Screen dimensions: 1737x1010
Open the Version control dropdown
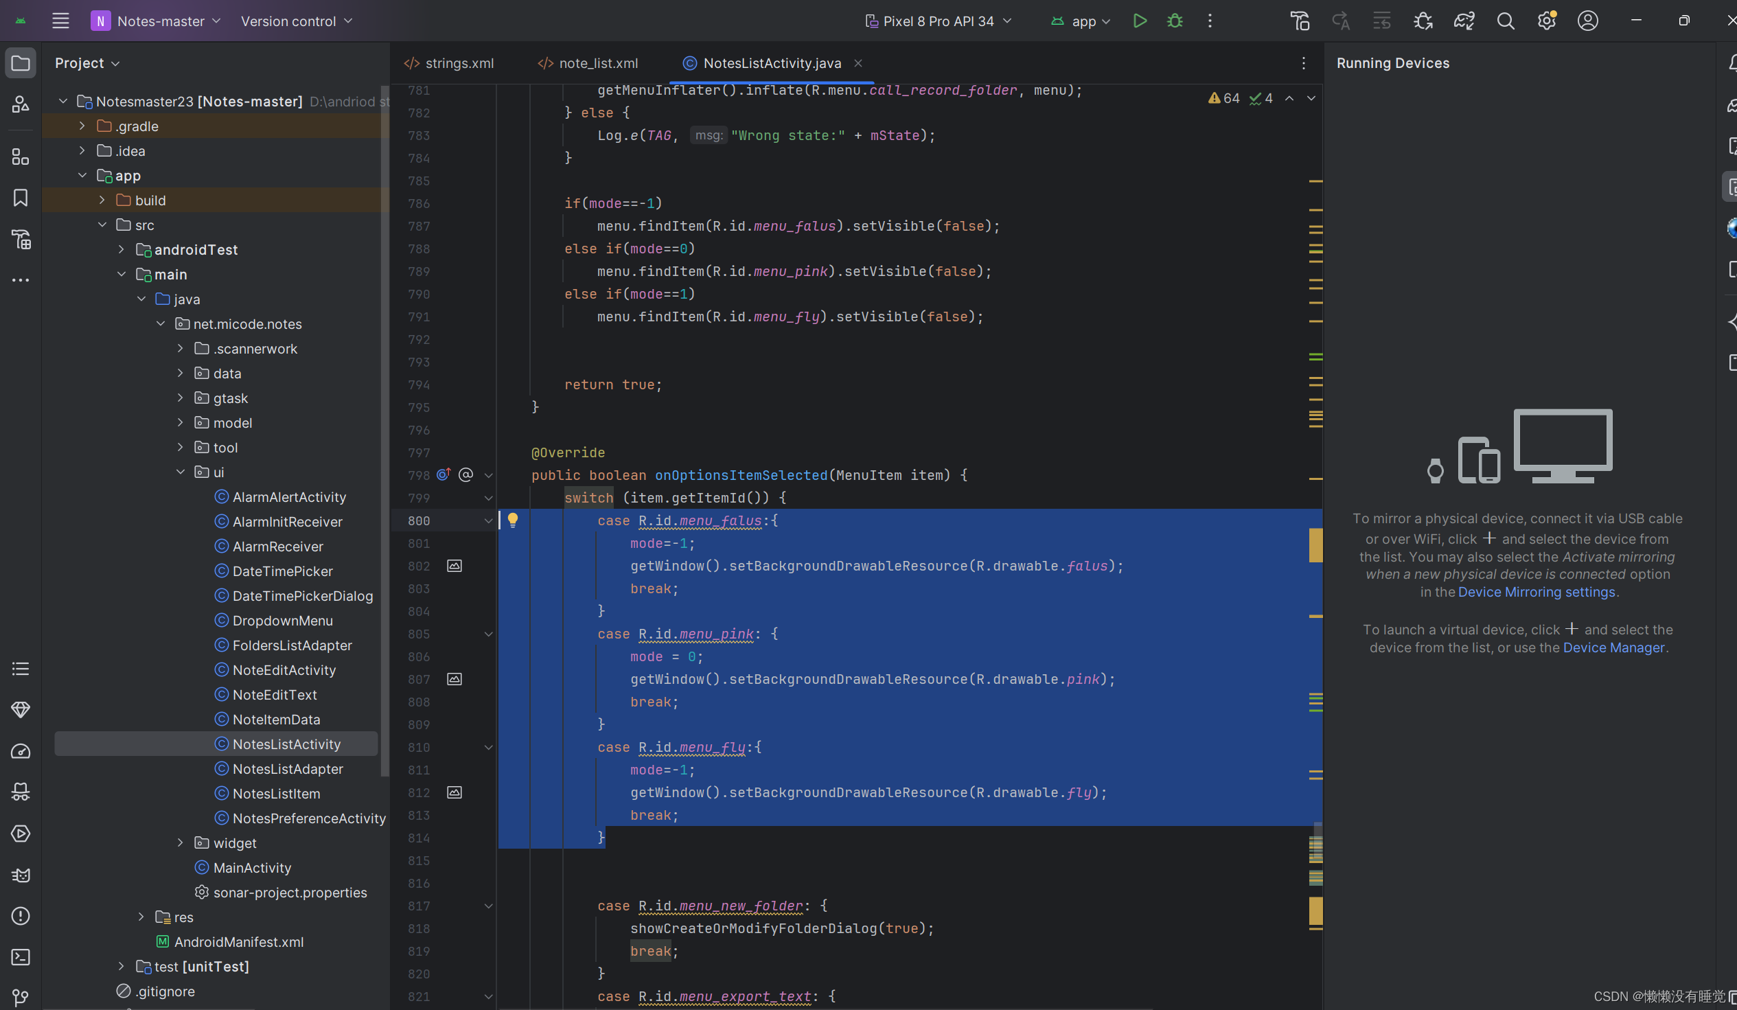pyautogui.click(x=297, y=21)
